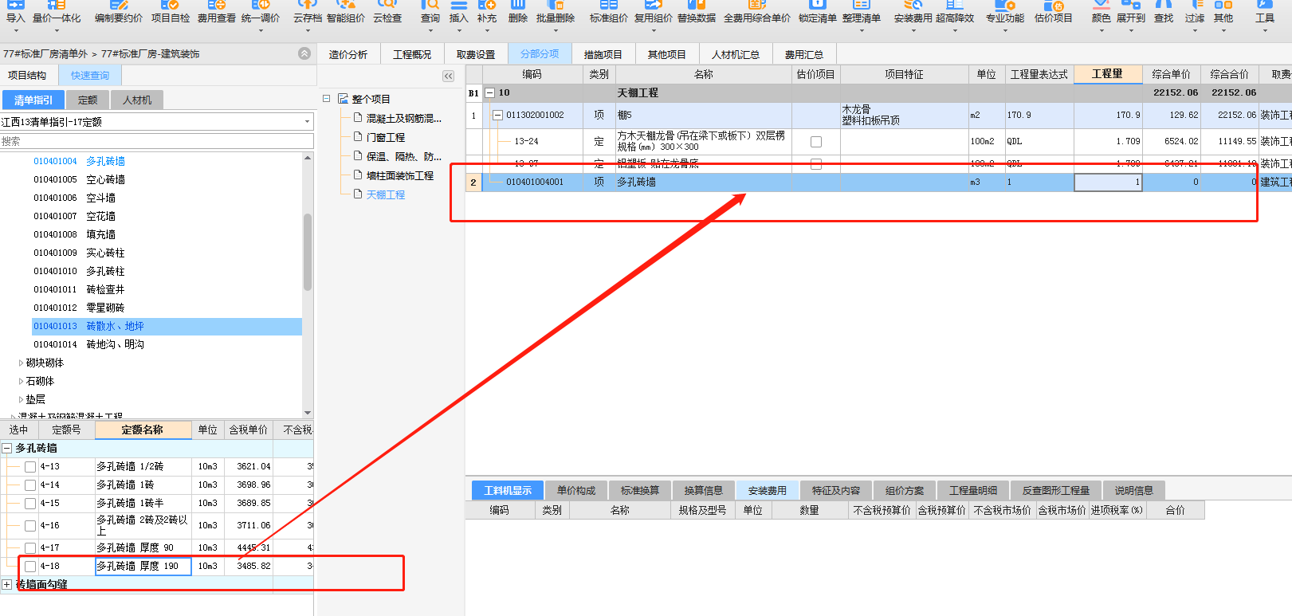This screenshot has width=1292, height=616.
Task: Open the 估价项目 toolbar tool
Action: pos(1053,12)
